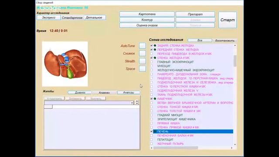Click the Удалить button
Image resolution: width=279 pixels, height=157 pixels.
[x=96, y=99]
